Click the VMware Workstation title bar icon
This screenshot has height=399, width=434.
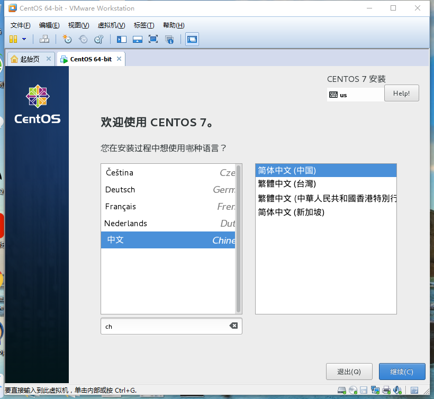(x=13, y=8)
